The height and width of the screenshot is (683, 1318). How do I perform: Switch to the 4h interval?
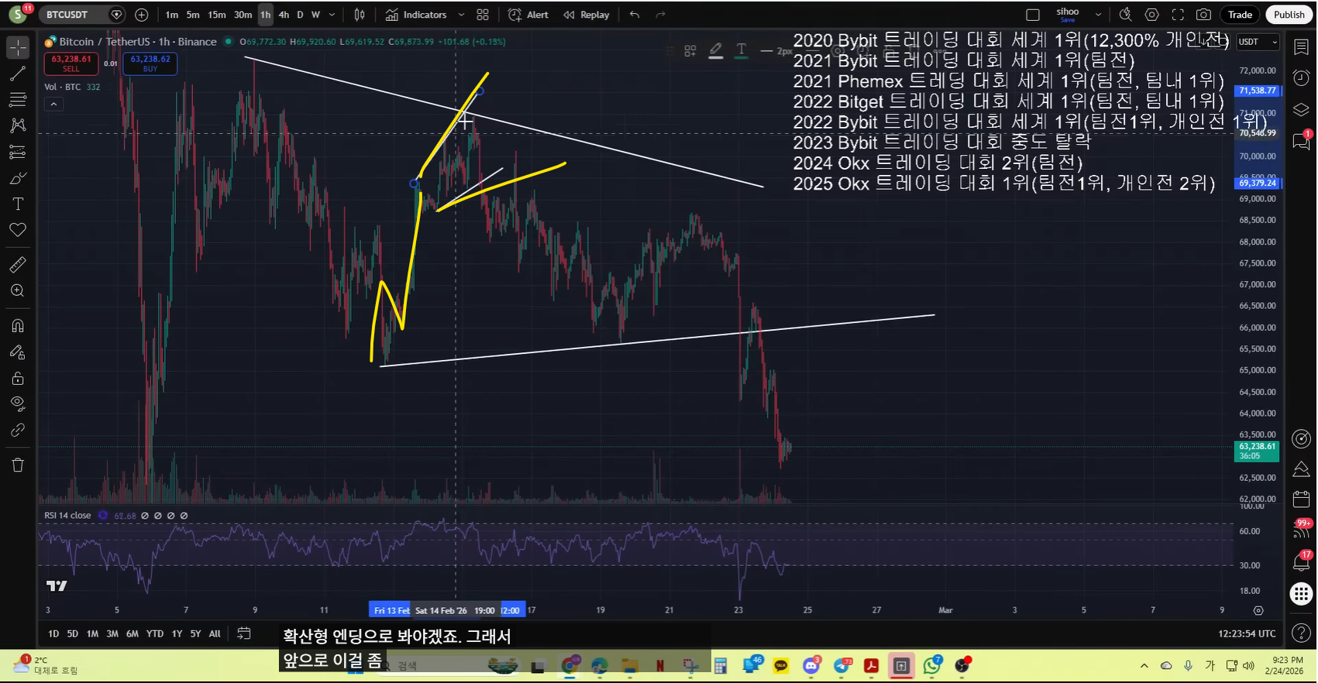click(284, 15)
